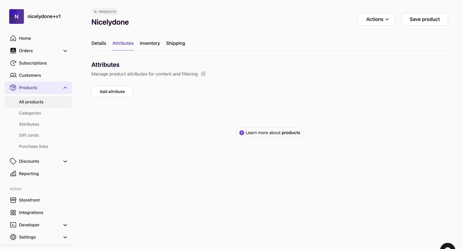463x249 pixels.
Task: Open the Shipping tab
Action: (x=175, y=43)
